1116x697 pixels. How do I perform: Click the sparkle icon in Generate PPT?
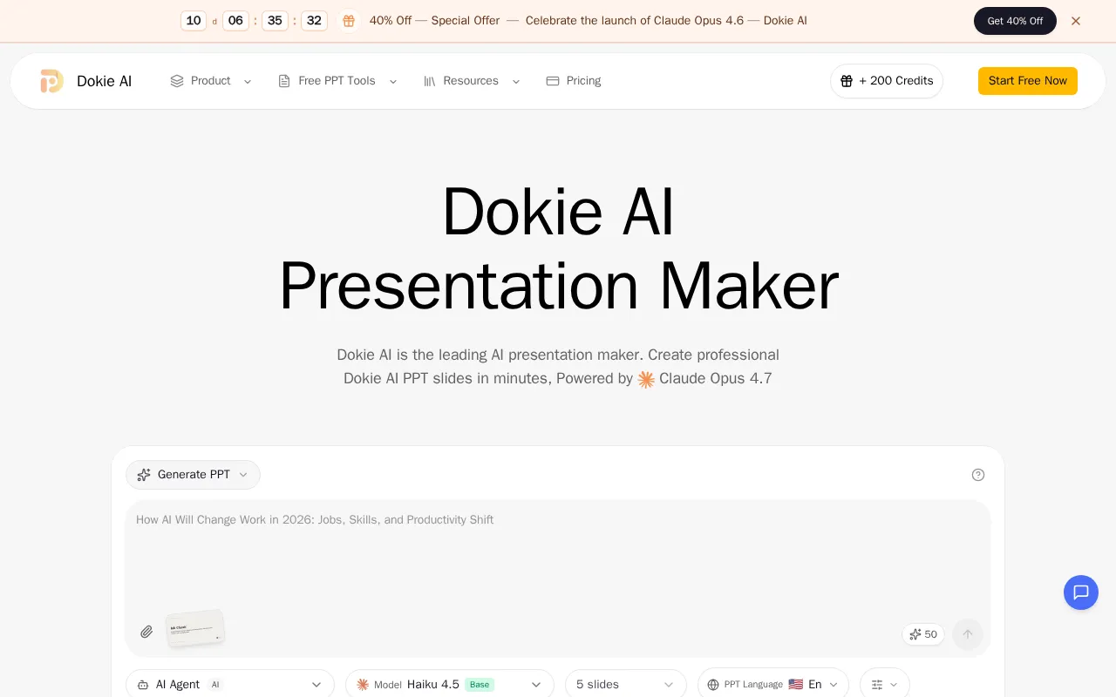pyautogui.click(x=144, y=475)
